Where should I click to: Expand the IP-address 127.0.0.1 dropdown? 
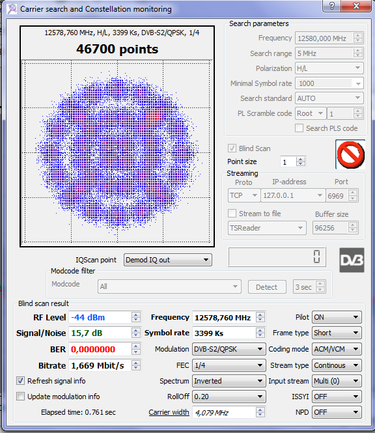293,195
